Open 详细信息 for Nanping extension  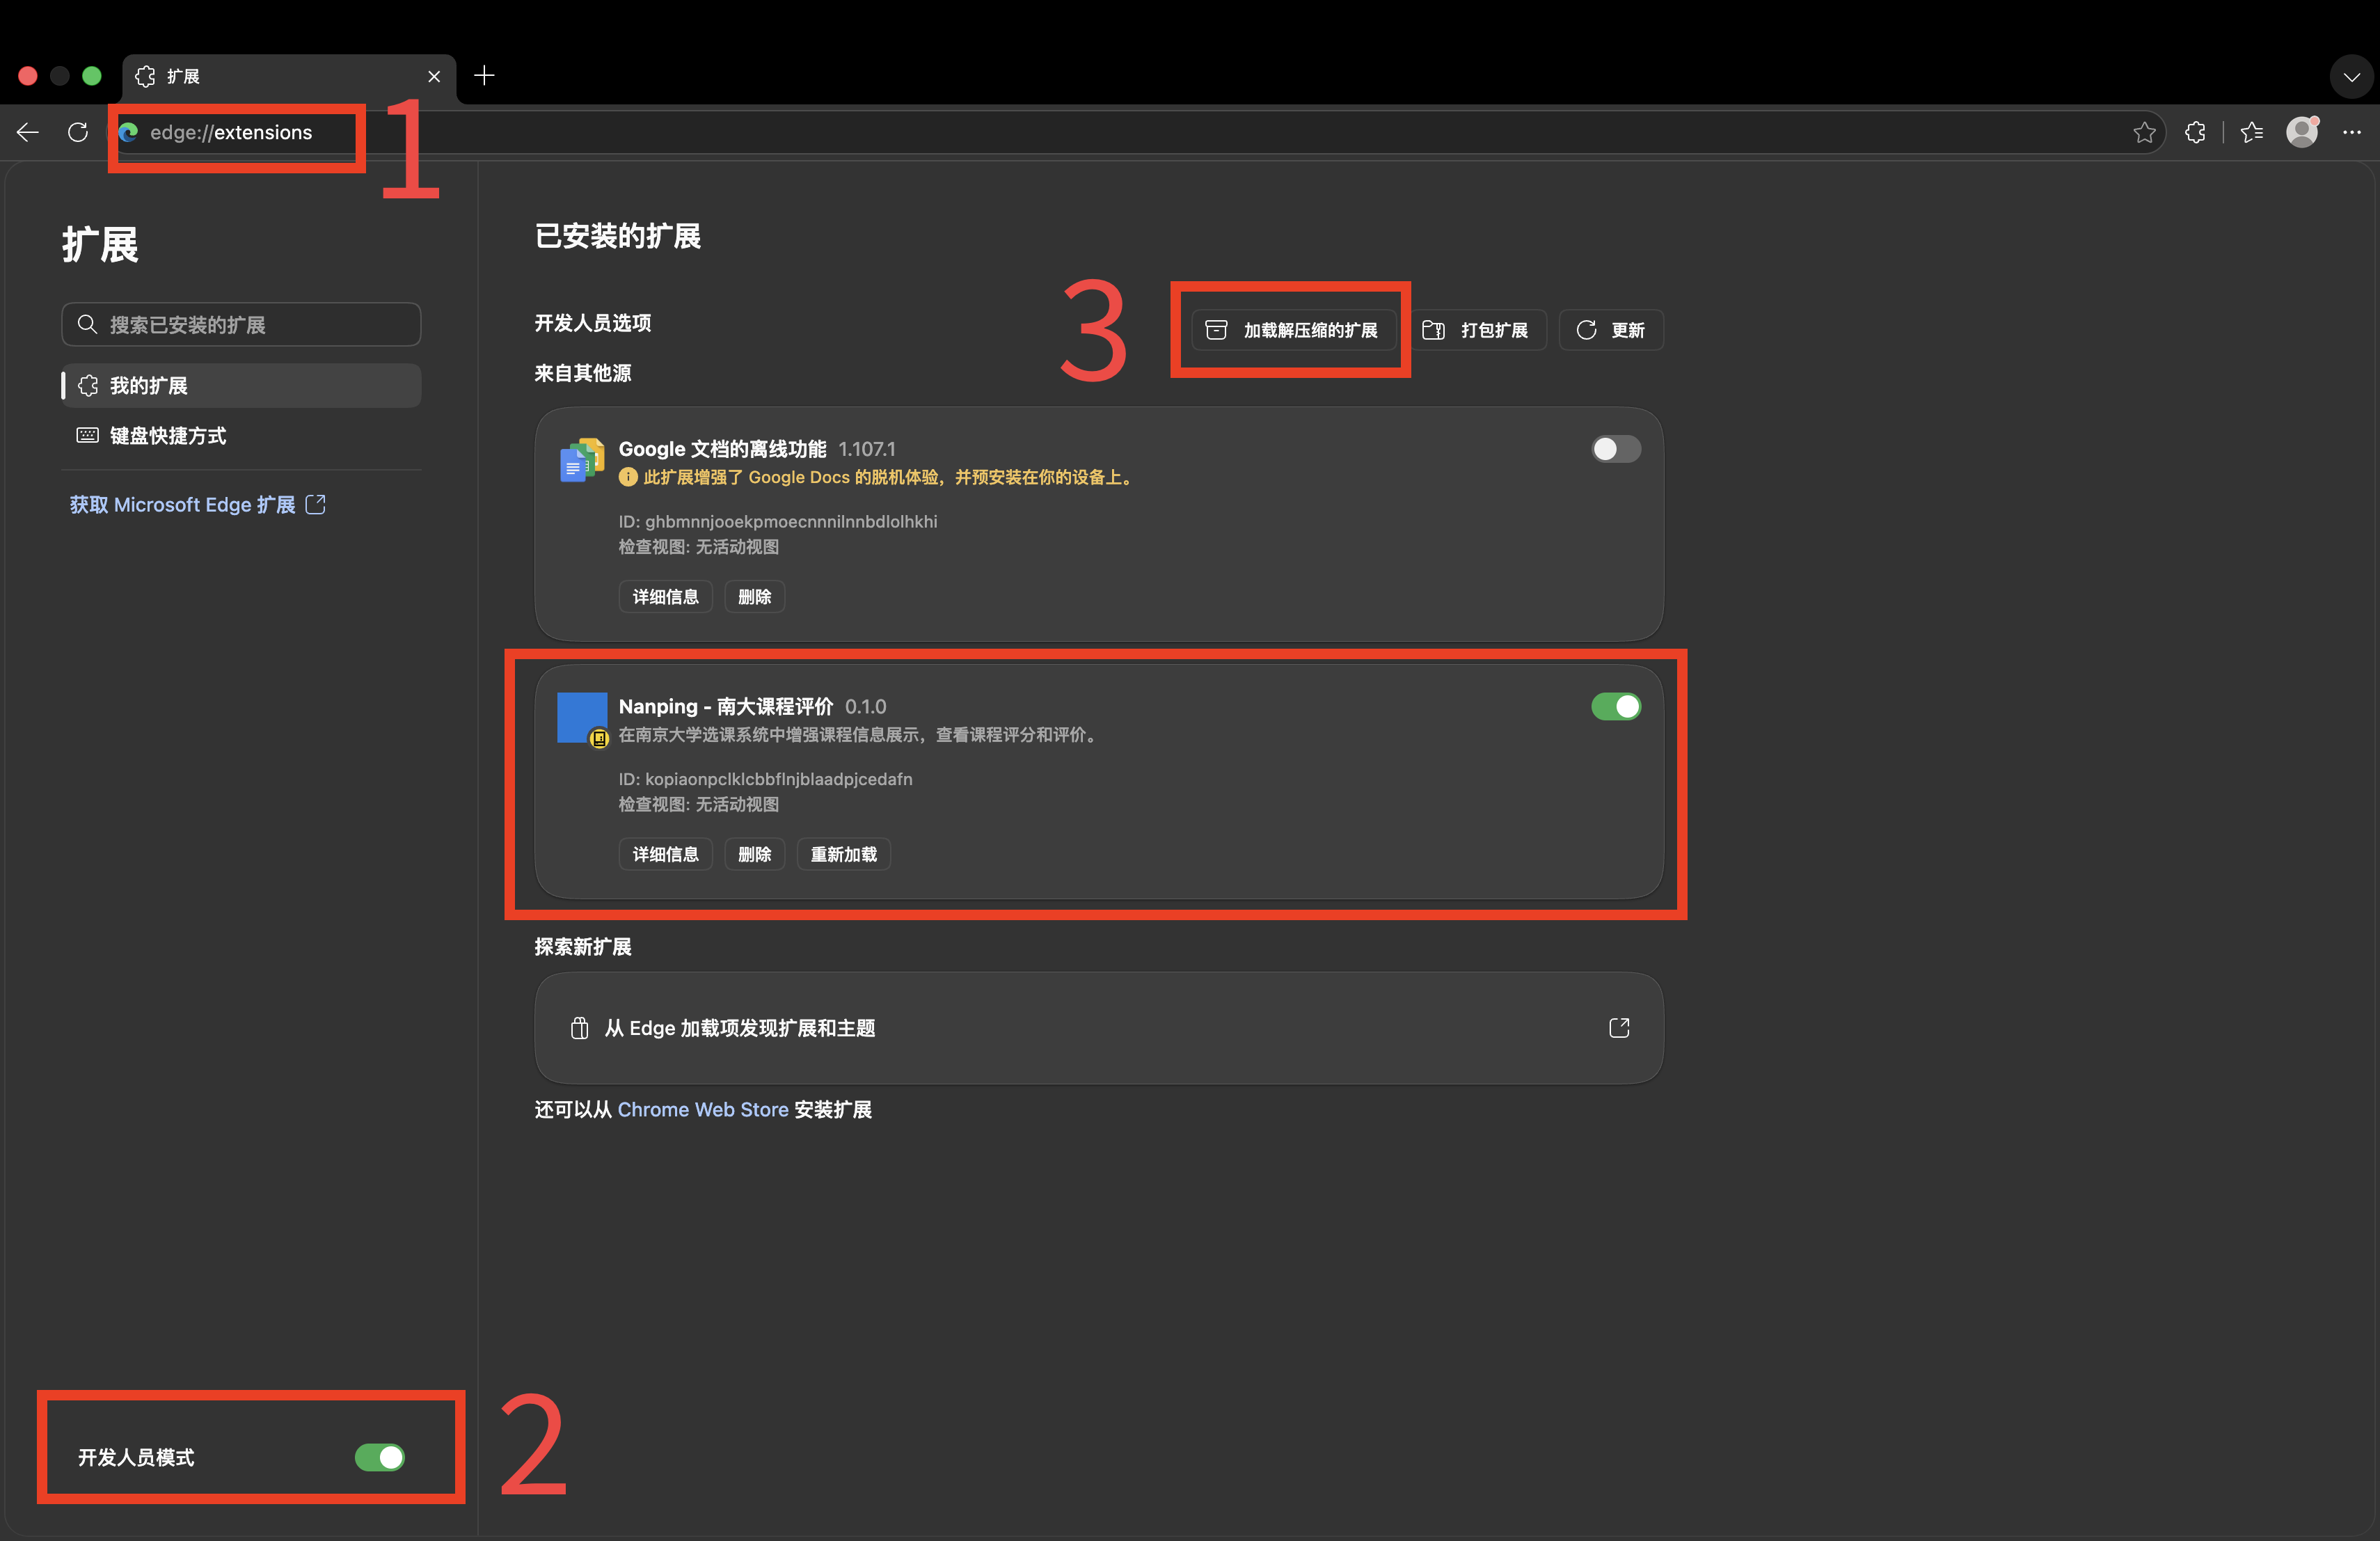pyautogui.click(x=665, y=854)
